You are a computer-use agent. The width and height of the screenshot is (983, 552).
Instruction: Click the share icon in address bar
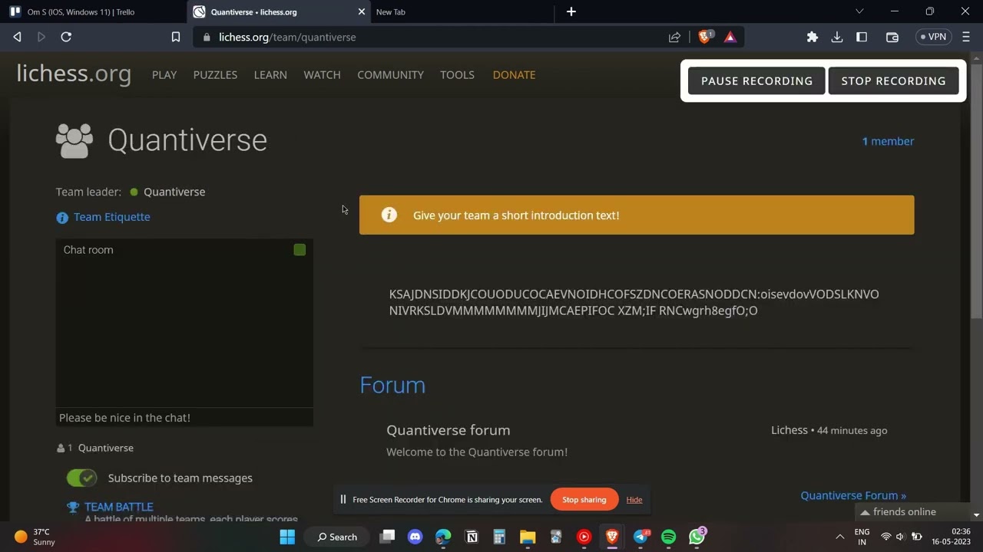(x=674, y=37)
